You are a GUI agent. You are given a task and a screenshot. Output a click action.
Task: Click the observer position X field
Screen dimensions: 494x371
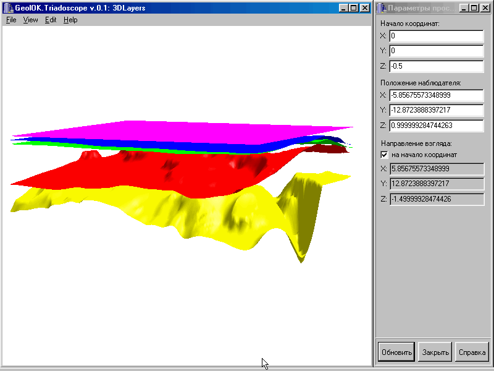436,96
